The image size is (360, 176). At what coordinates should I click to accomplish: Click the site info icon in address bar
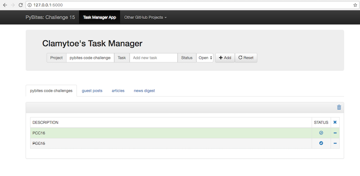[x=30, y=5]
